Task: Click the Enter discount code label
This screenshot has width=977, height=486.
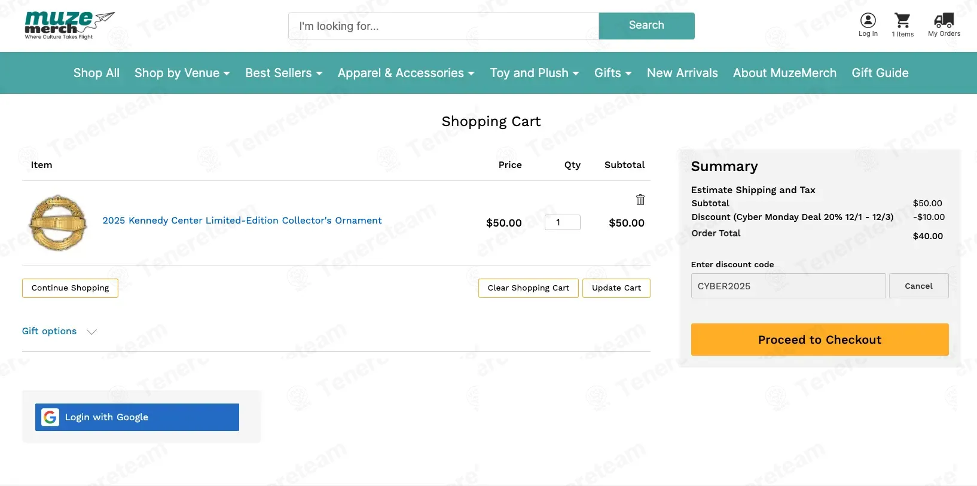Action: pyautogui.click(x=732, y=264)
